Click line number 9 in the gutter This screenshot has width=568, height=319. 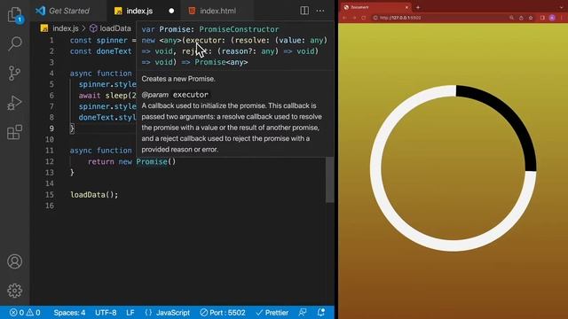coord(51,128)
